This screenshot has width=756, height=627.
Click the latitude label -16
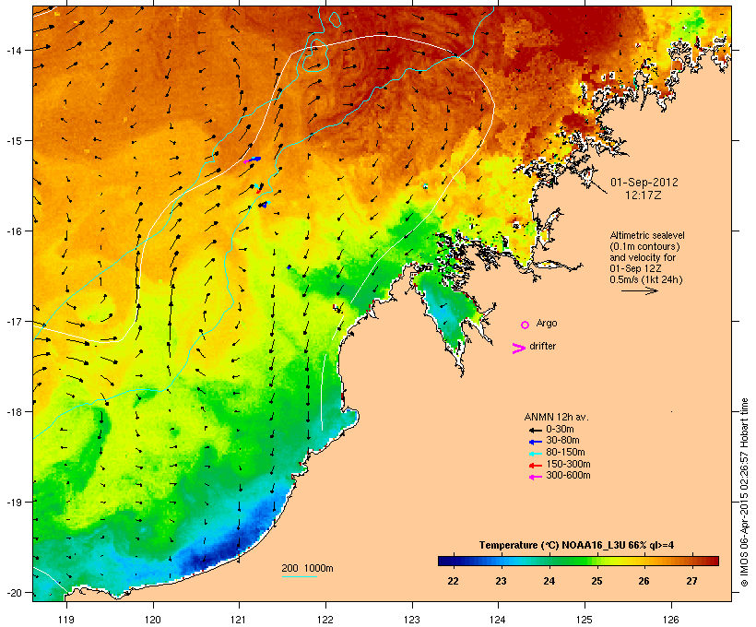(x=13, y=231)
